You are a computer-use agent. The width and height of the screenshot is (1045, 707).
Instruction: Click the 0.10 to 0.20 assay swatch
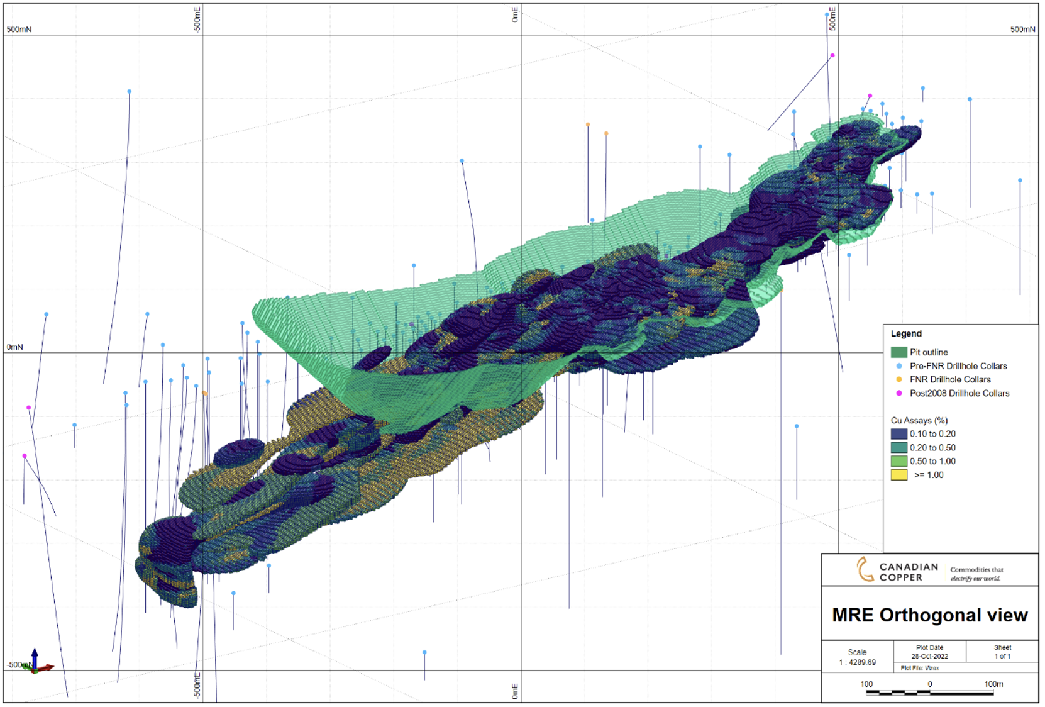coord(898,434)
